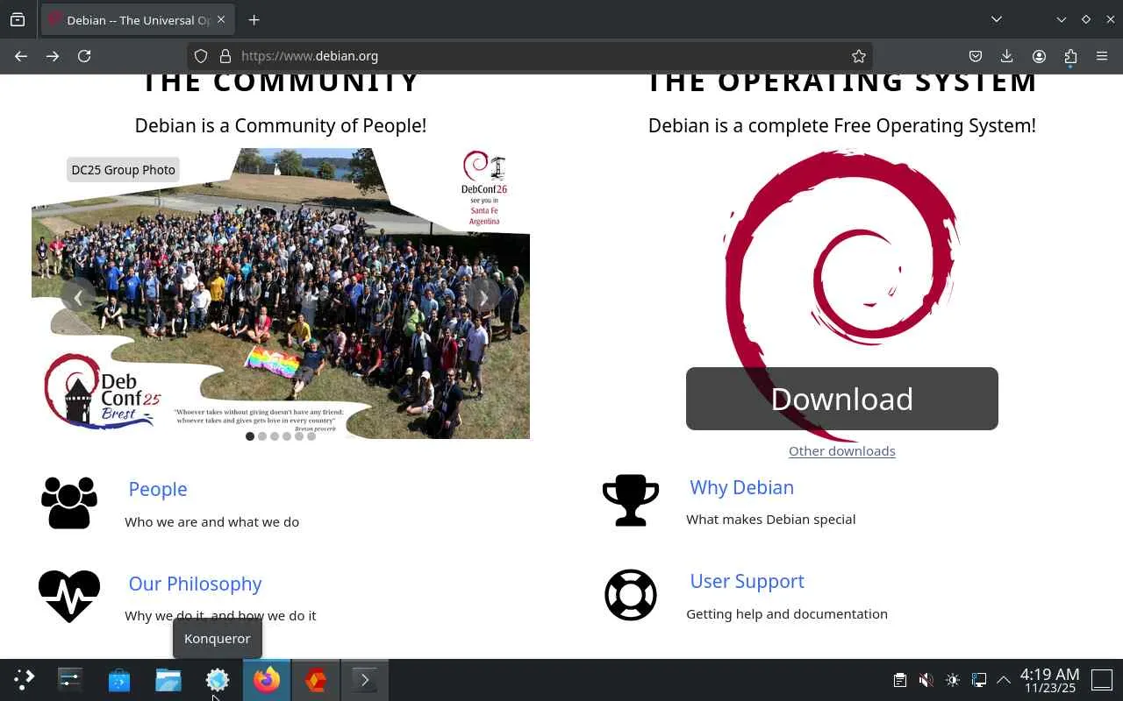This screenshot has width=1123, height=701.
Task: Click "Debian is a complete Free Operating System!"
Action: [x=842, y=125]
